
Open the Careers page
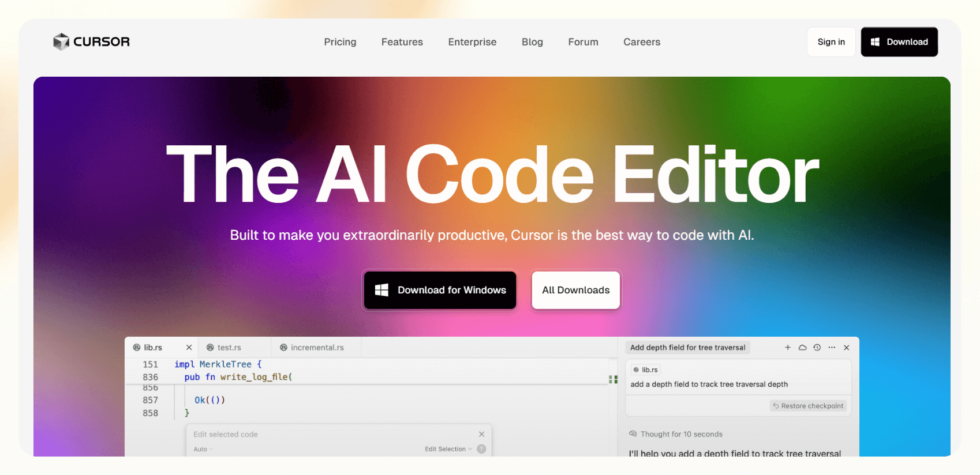642,42
